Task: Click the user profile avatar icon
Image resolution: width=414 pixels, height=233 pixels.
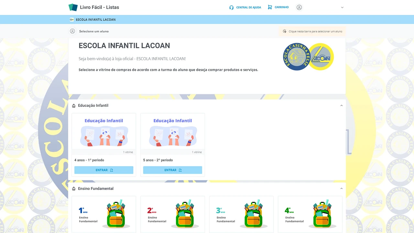Action: pyautogui.click(x=299, y=7)
